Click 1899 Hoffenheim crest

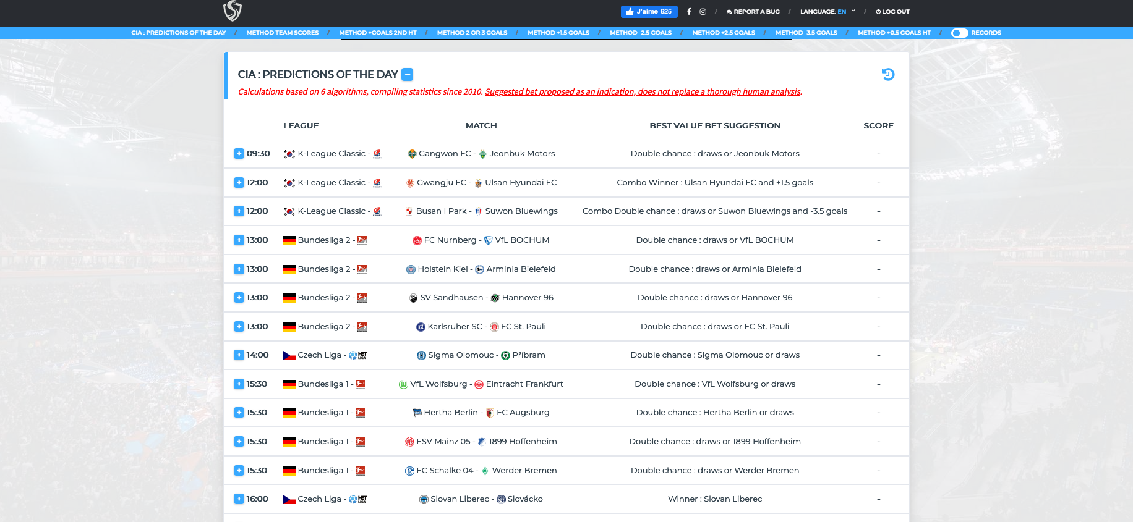coord(482,442)
